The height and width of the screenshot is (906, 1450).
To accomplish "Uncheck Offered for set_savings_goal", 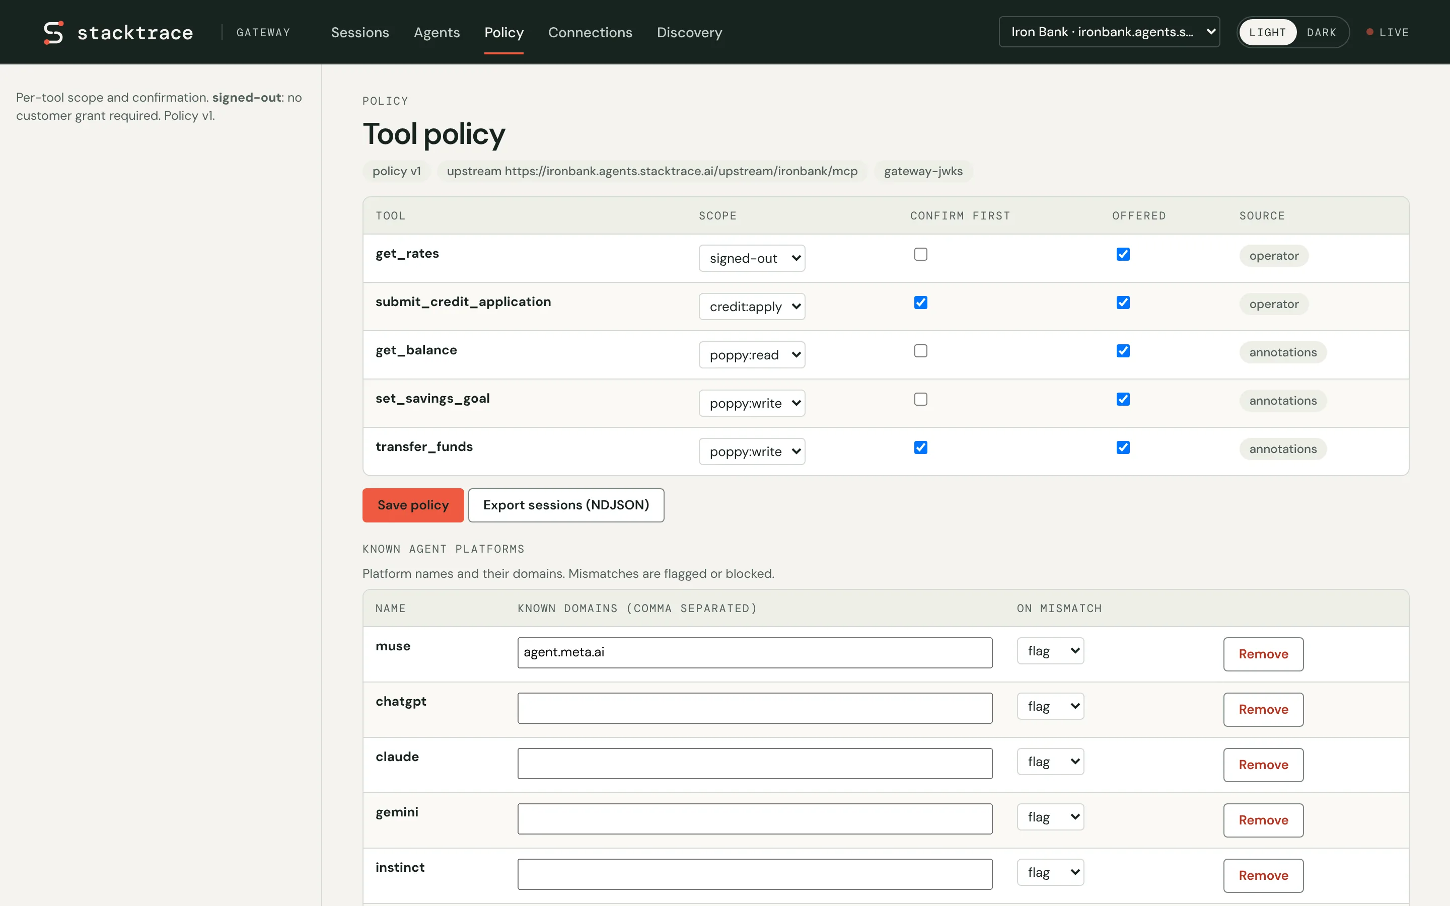I will tap(1123, 399).
